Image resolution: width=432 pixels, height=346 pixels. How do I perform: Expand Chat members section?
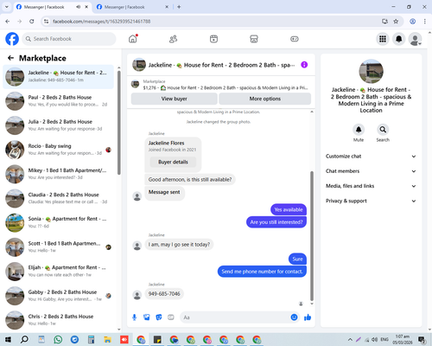(371, 171)
